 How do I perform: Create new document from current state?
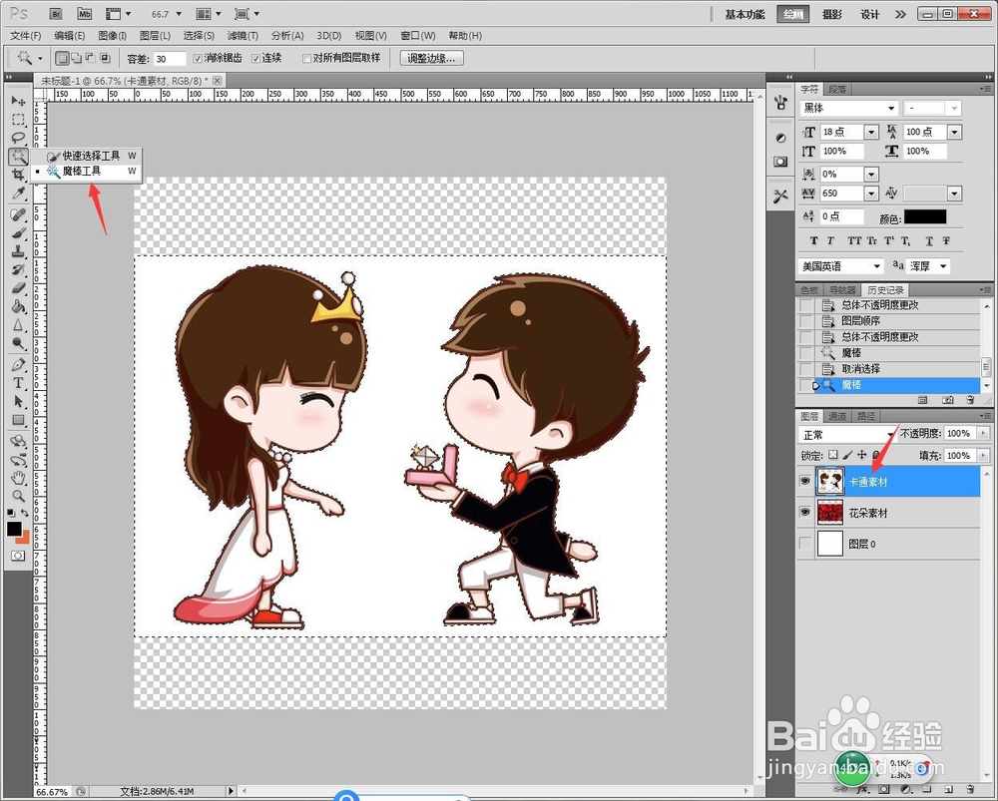coord(923,400)
